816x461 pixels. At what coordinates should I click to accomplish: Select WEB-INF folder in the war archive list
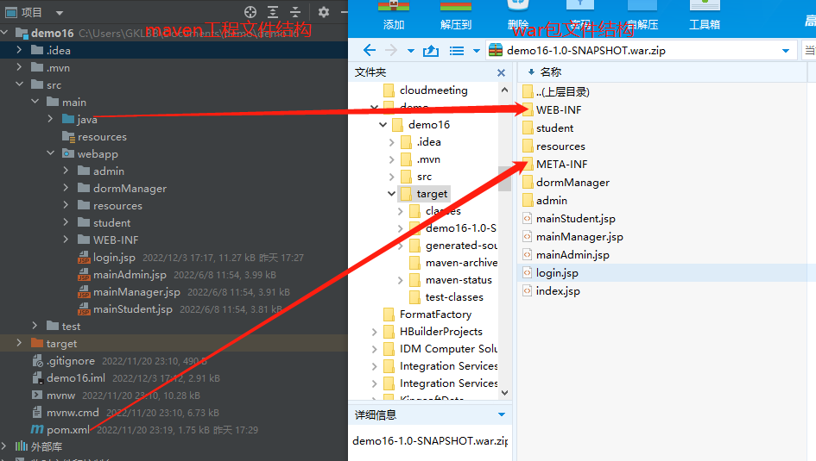552,110
